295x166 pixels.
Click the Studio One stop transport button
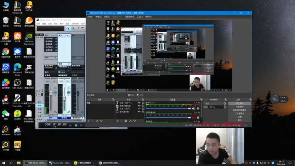click(76, 125)
